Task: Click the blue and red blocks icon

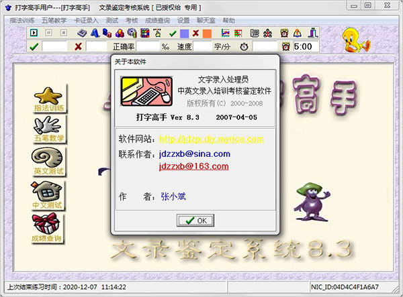Action: [x=107, y=33]
